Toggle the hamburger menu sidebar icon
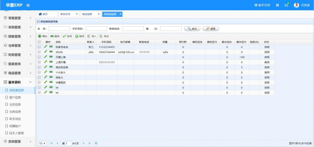Viewport: 314px width, 147px height. tap(28, 5)
